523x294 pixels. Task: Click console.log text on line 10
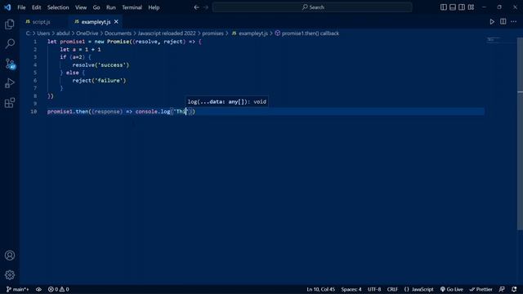[x=153, y=111]
